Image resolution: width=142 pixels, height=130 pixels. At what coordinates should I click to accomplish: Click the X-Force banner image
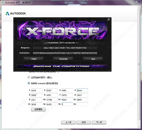[62, 30]
